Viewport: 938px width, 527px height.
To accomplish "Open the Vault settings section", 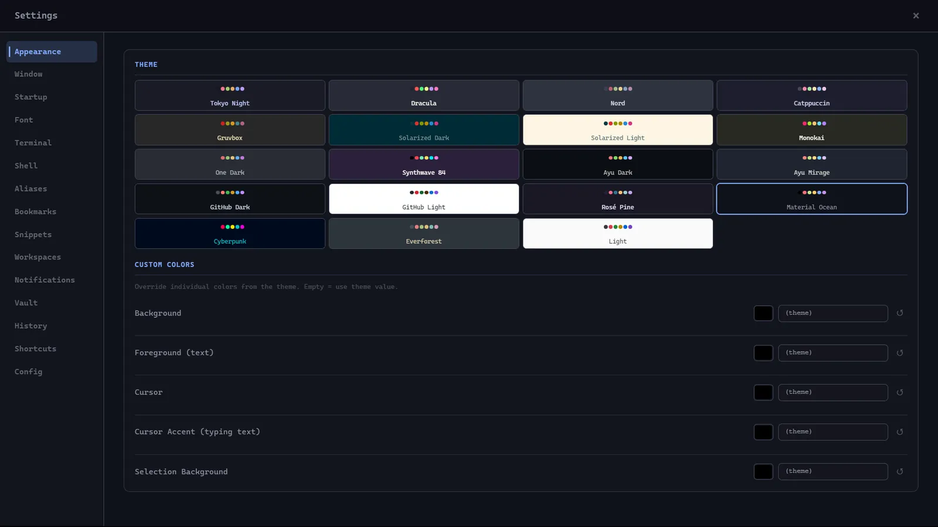I will pyautogui.click(x=52, y=303).
